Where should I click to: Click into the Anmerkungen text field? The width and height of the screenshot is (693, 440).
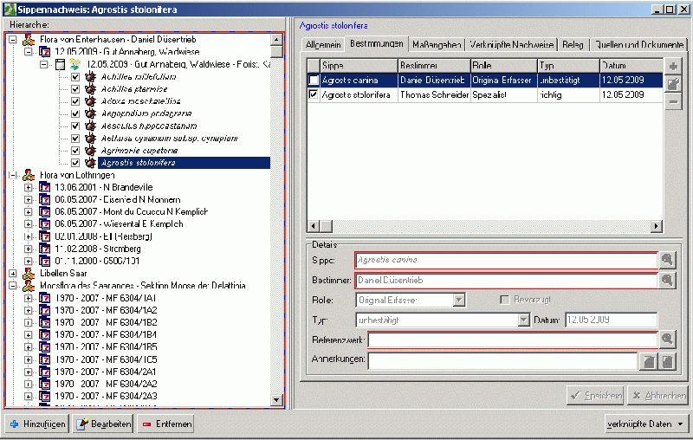[502, 360]
